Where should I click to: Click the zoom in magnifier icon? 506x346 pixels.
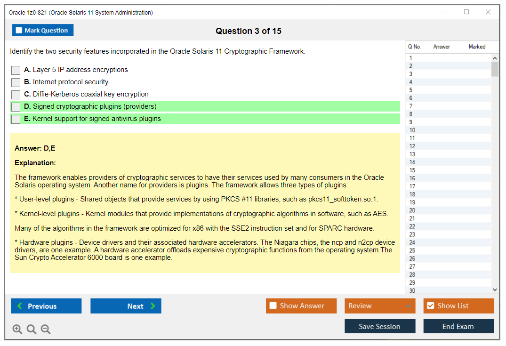tap(17, 330)
